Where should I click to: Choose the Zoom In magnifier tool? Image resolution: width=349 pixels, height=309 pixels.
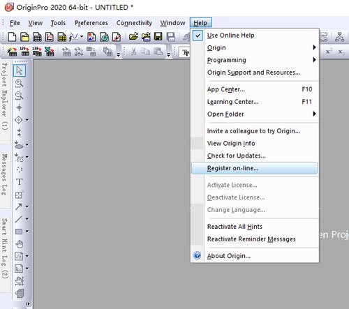coord(19,83)
